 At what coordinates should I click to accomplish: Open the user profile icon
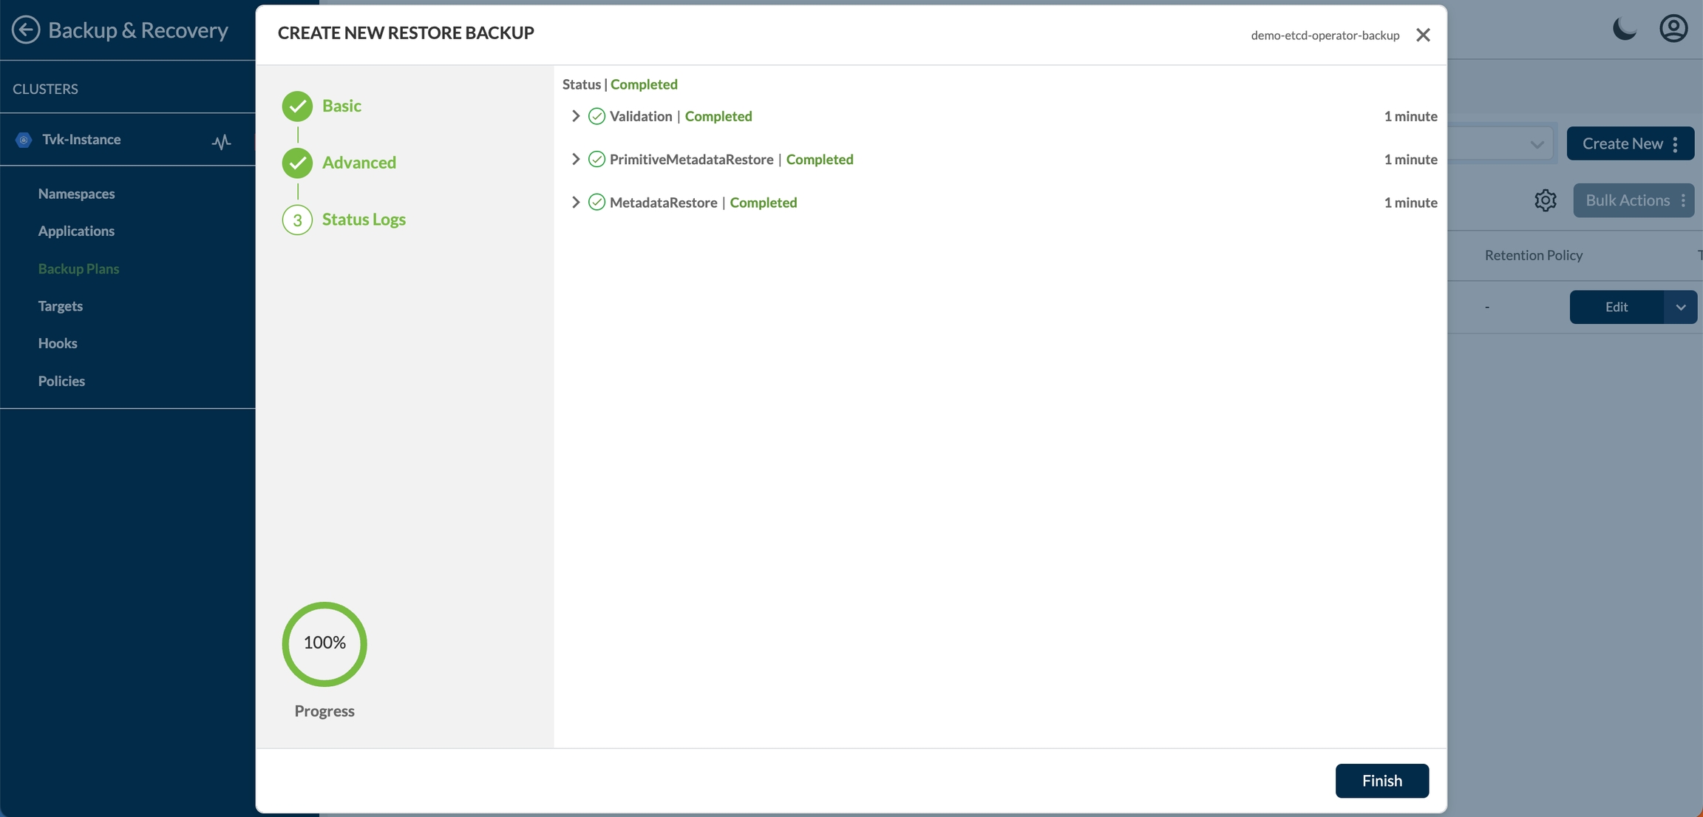click(1673, 30)
